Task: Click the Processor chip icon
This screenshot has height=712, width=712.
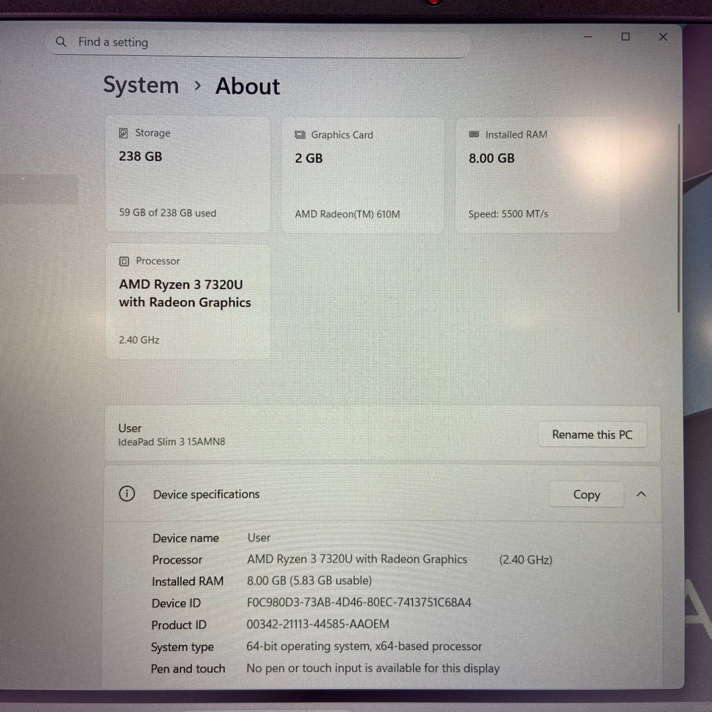Action: point(125,261)
